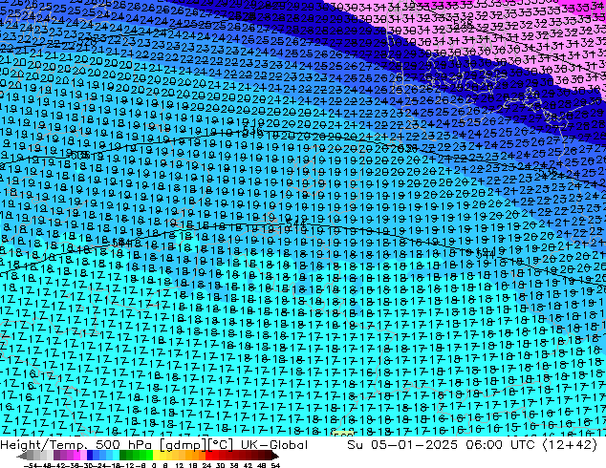Click the yellow highlighted contour label at map bottom
This screenshot has height=468, width=606.
click(x=343, y=434)
